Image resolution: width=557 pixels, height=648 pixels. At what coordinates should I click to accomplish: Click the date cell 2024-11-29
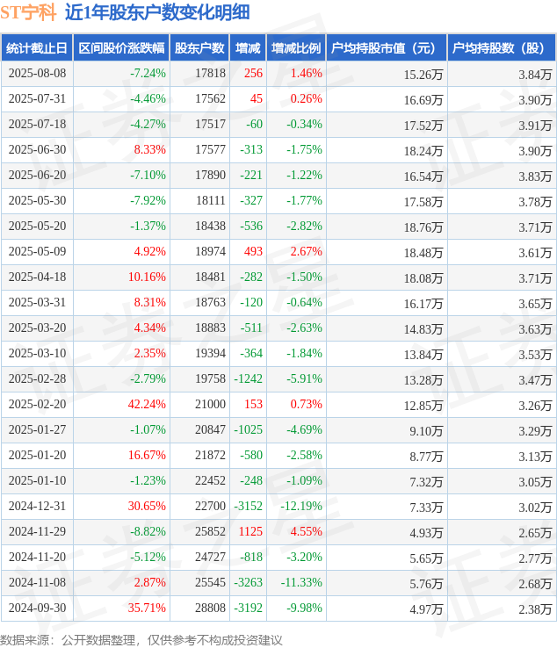[x=37, y=531]
